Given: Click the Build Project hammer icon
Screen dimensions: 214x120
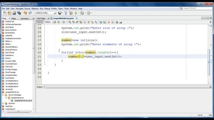Looking at the screenshot, I should coord(66,13).
